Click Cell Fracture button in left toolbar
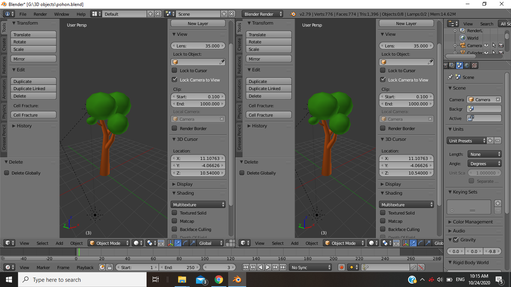This screenshot has height=287, width=511. coord(33,115)
